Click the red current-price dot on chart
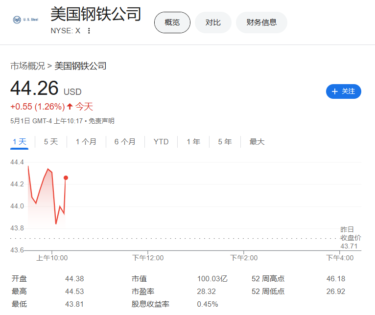This screenshot has height=315, width=375. tap(66, 178)
